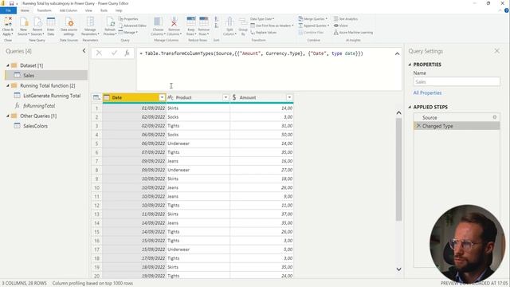Click the Split Column icon
Image resolution: width=510 pixels, height=287 pixels.
(229, 22)
